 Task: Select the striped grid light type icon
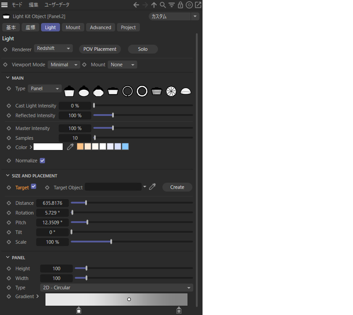pos(157,91)
